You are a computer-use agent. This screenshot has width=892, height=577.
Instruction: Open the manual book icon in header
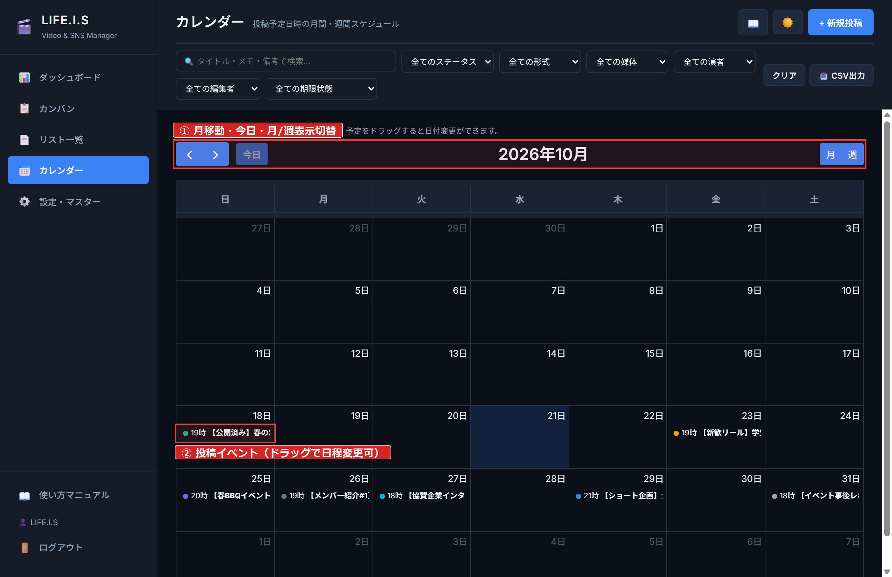coord(753,23)
